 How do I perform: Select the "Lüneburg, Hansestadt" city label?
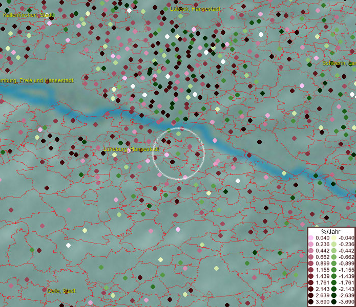pyautogui.click(x=131, y=149)
